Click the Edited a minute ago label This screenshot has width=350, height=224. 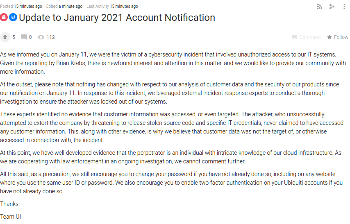click(x=64, y=6)
